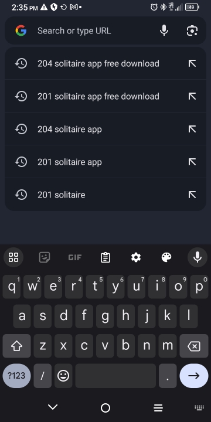211x422 pixels.
Task: Select suggestion 204 solitaire app
Action: [105, 129]
